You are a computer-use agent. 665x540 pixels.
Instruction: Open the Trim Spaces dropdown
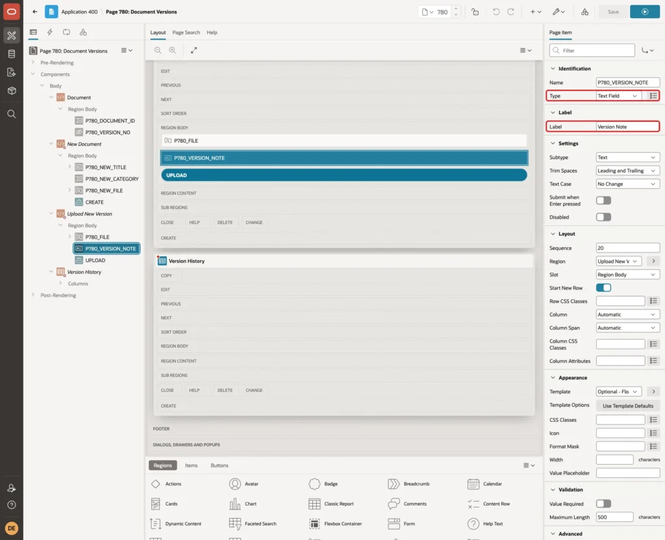pyautogui.click(x=628, y=171)
